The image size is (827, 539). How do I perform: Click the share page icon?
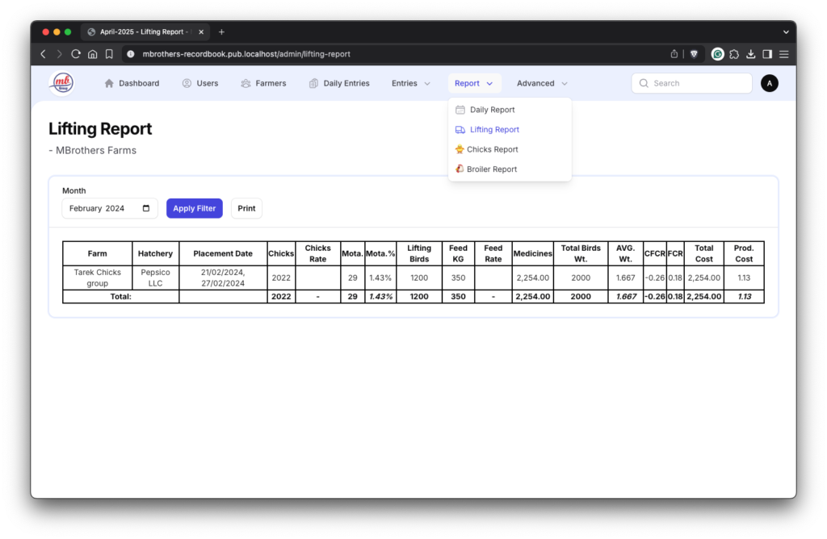[x=674, y=54]
